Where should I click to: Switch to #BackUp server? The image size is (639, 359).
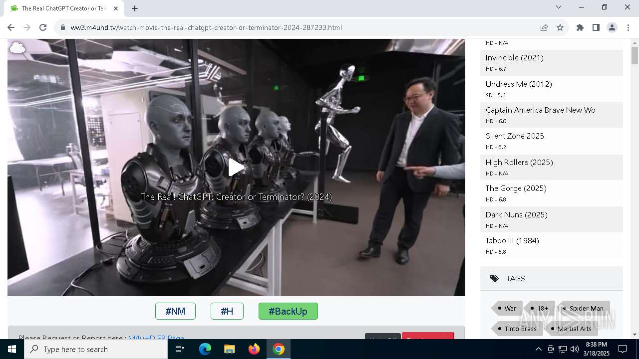point(288,311)
